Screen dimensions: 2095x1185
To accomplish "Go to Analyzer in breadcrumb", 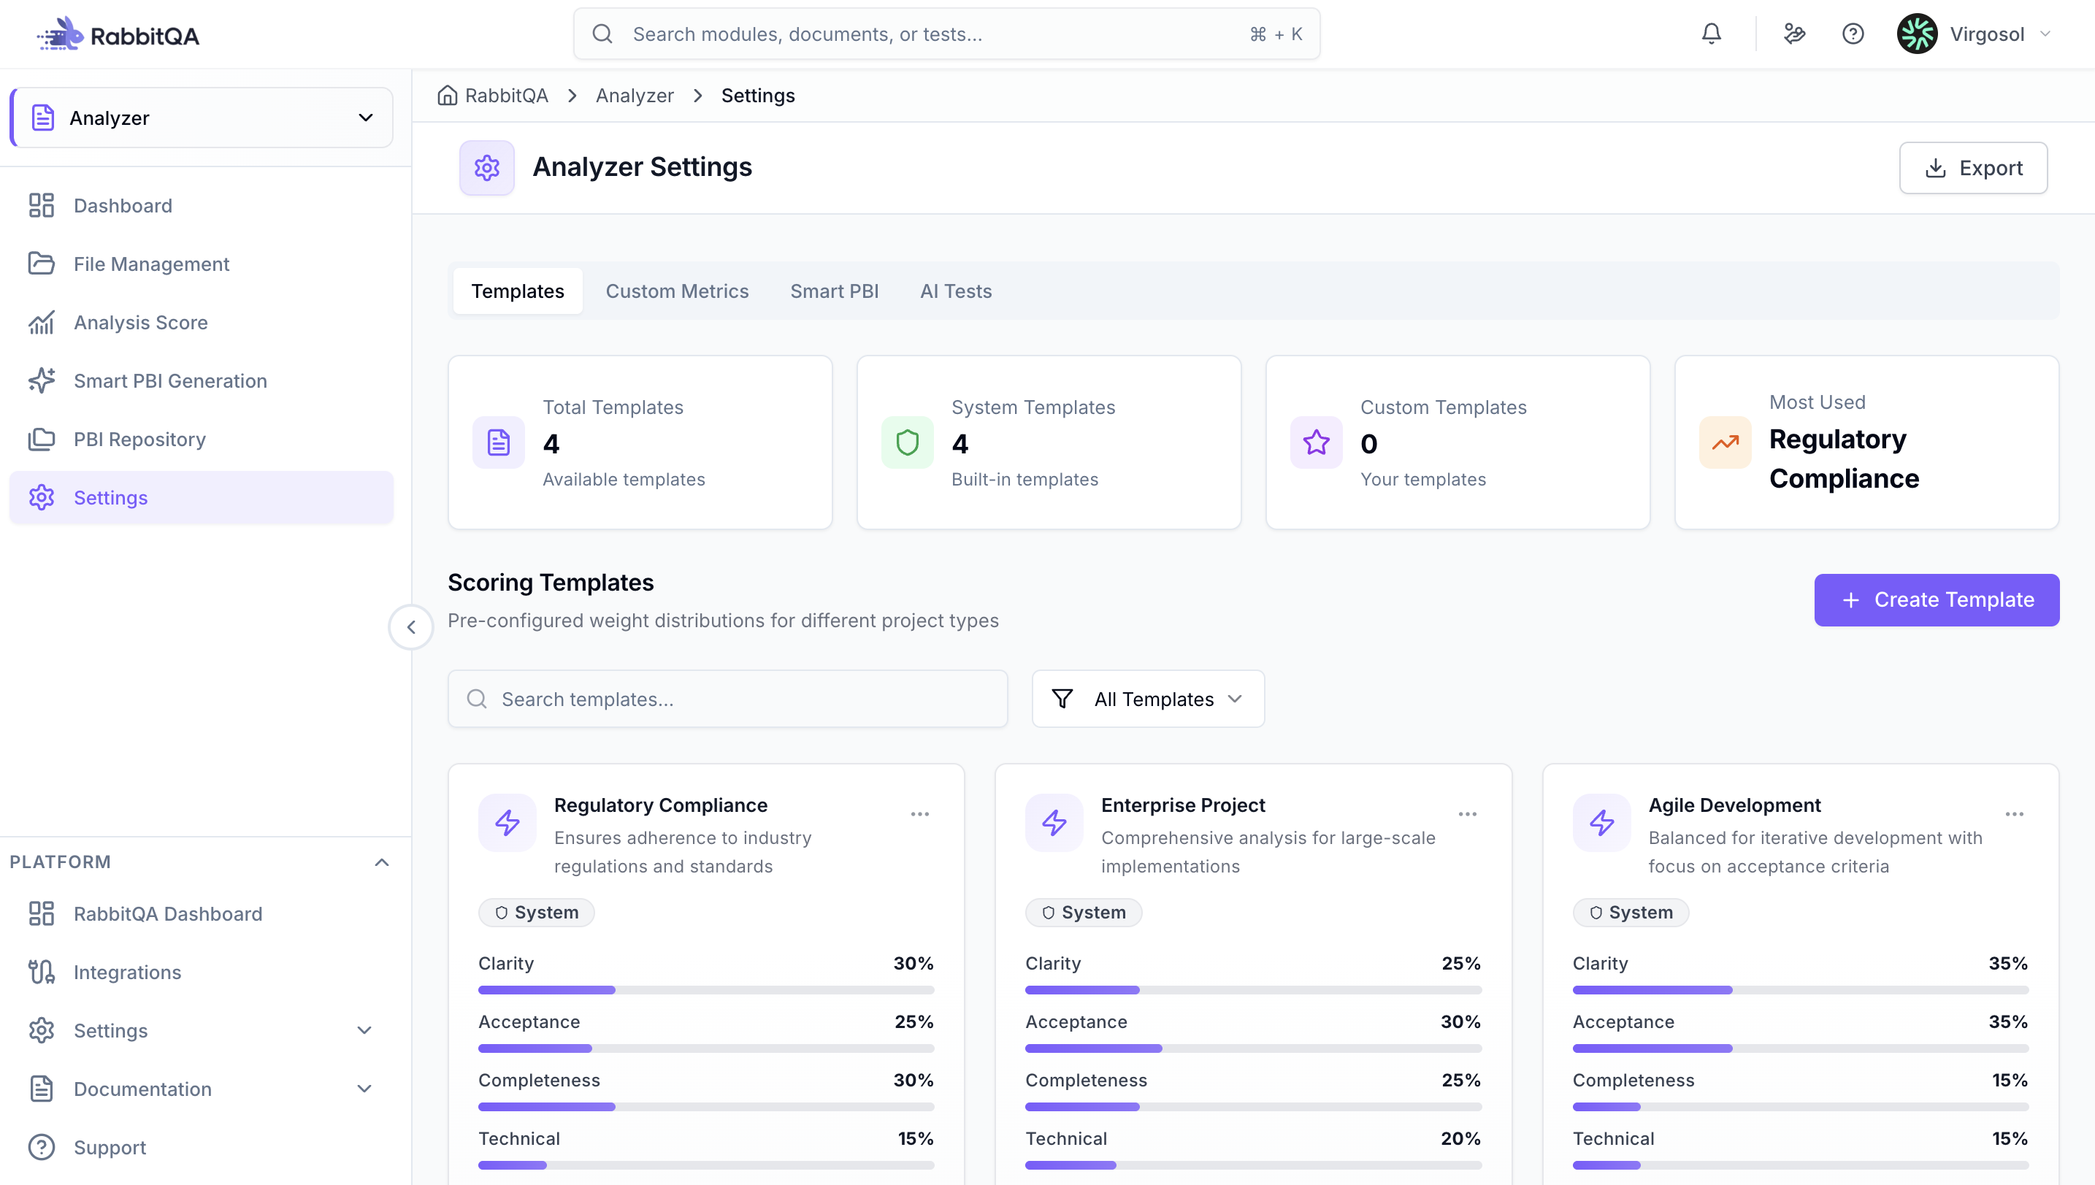I will click(634, 95).
